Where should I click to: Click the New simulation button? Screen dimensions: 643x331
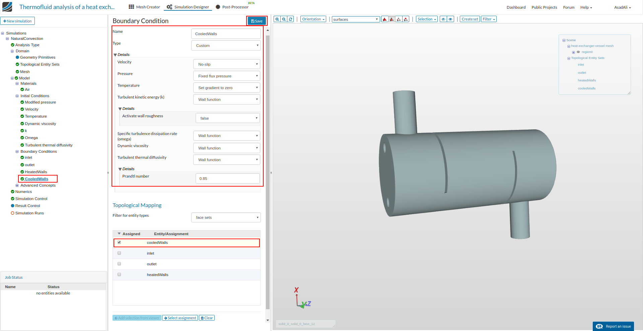tap(17, 20)
